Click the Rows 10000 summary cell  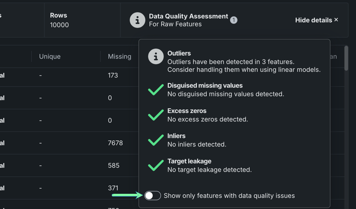(x=60, y=20)
